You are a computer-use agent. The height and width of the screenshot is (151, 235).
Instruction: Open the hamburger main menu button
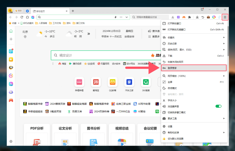225,17
